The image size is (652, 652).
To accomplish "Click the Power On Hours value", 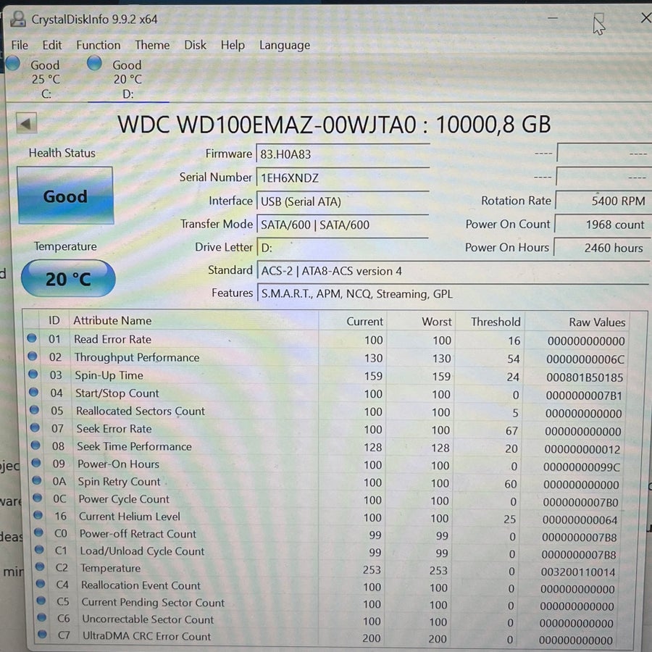I will coord(602,248).
